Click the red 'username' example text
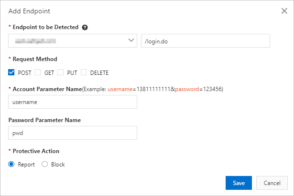Image resolution: width=294 pixels, height=196 pixels. pyautogui.click(x=120, y=89)
